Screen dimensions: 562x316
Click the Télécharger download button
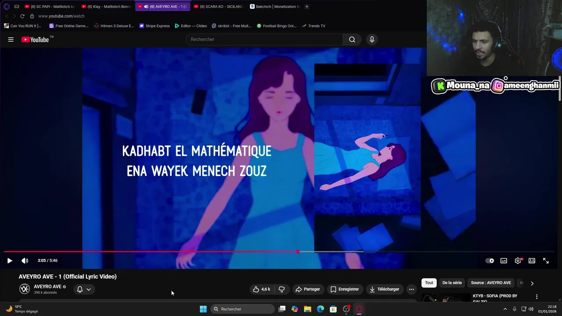(384, 289)
